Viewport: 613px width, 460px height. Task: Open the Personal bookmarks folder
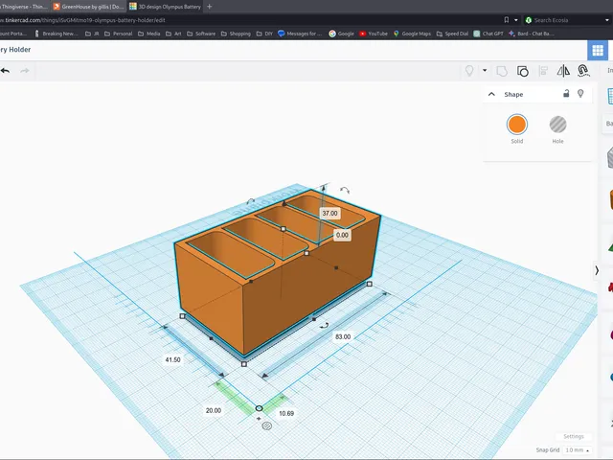118,34
